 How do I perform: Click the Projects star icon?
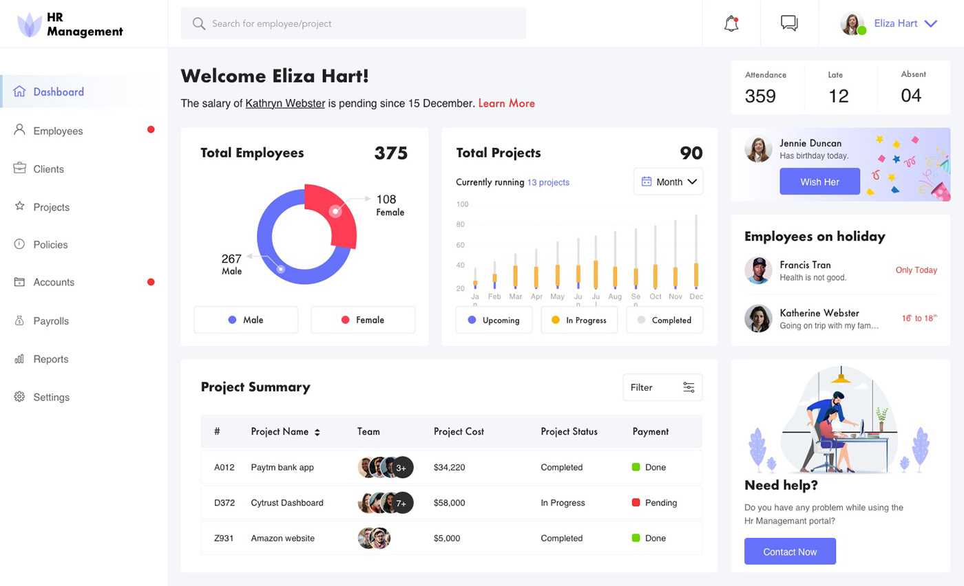pos(19,206)
